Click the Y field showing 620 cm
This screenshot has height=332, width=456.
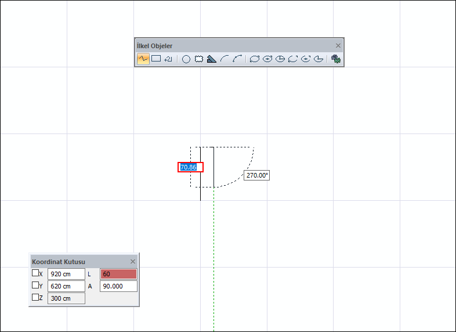pyautogui.click(x=66, y=286)
